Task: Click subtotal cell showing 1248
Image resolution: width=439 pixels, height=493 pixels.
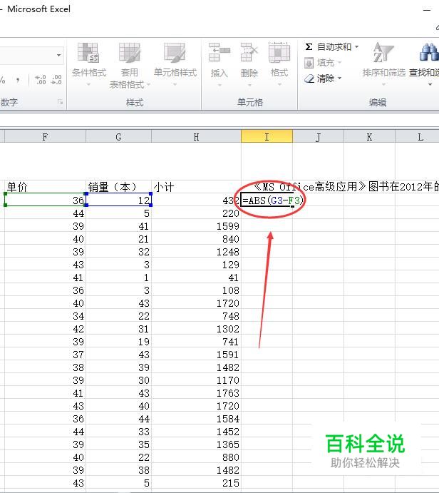Action: 196,252
